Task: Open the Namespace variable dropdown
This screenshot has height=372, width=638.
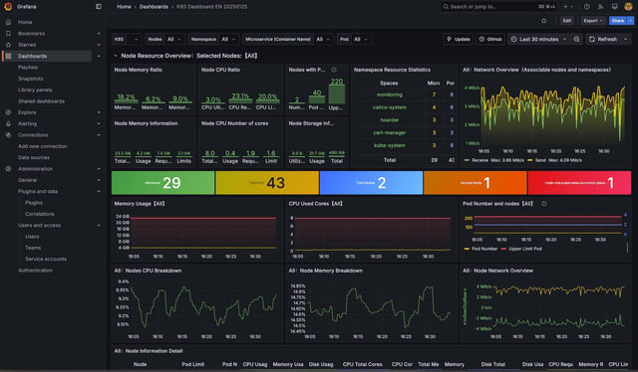Action: [228, 40]
